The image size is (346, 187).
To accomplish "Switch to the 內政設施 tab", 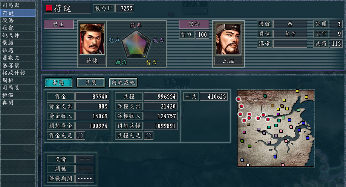I will click(x=123, y=83).
